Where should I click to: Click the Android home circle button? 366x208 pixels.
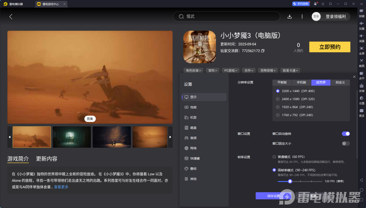pos(361,190)
